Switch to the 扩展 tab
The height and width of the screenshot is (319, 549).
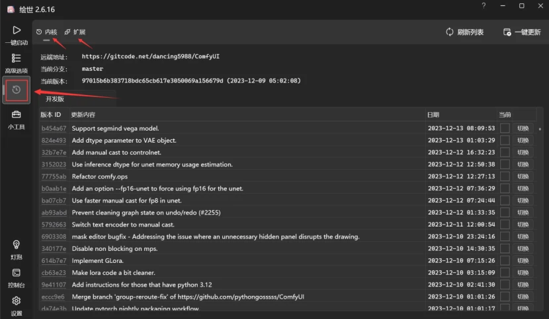pyautogui.click(x=75, y=32)
